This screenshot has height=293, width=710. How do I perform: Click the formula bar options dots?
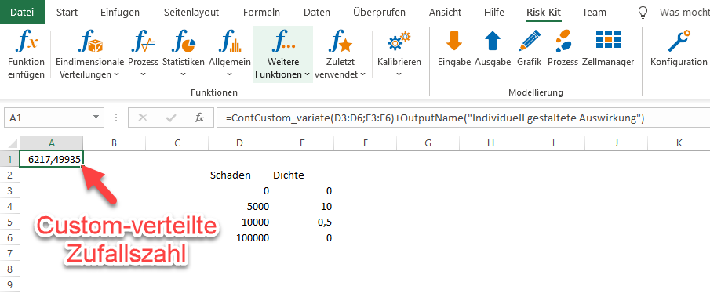click(116, 118)
